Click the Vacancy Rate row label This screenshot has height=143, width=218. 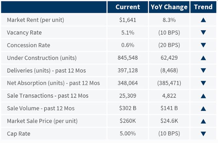pyautogui.click(x=24, y=33)
